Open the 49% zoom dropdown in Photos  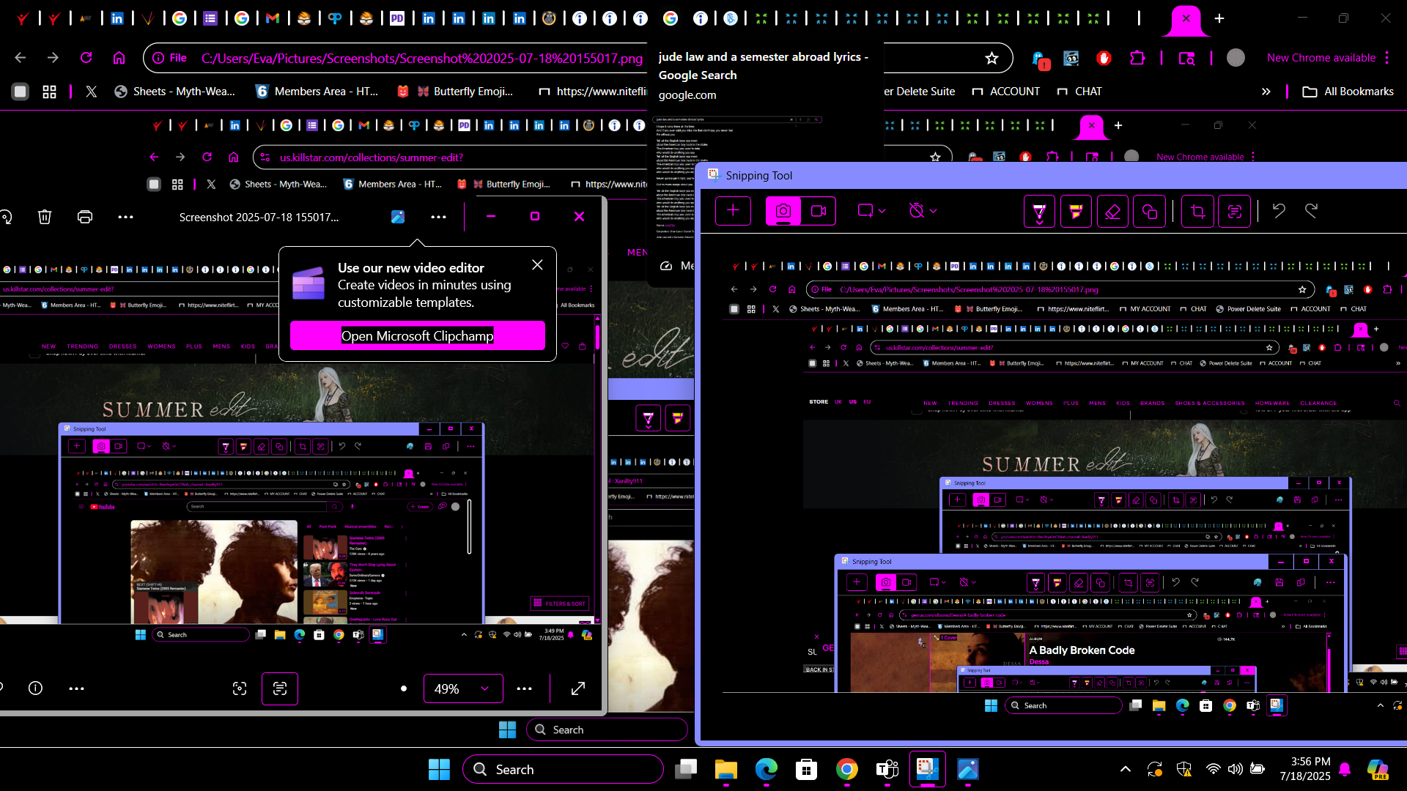[x=463, y=688]
